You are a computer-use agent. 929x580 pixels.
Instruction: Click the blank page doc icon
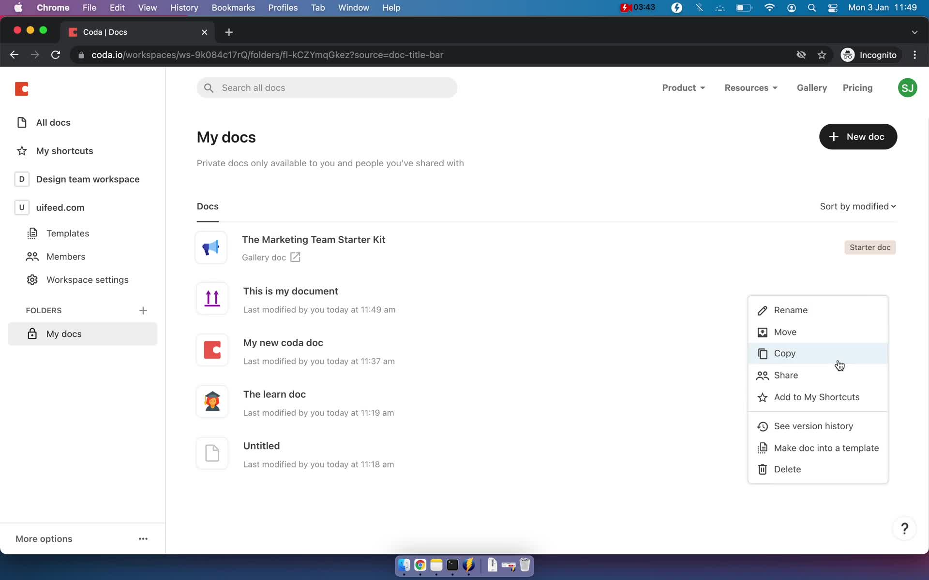tap(212, 453)
